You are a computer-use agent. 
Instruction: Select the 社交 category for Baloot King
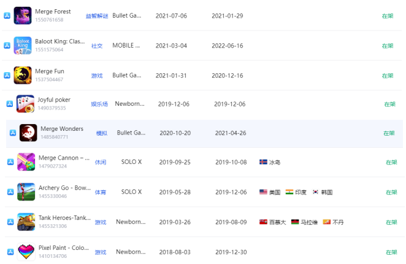tap(97, 46)
